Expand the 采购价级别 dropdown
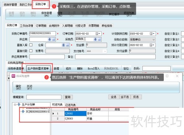The height and width of the screenshot is (135, 184). [x=153, y=39]
